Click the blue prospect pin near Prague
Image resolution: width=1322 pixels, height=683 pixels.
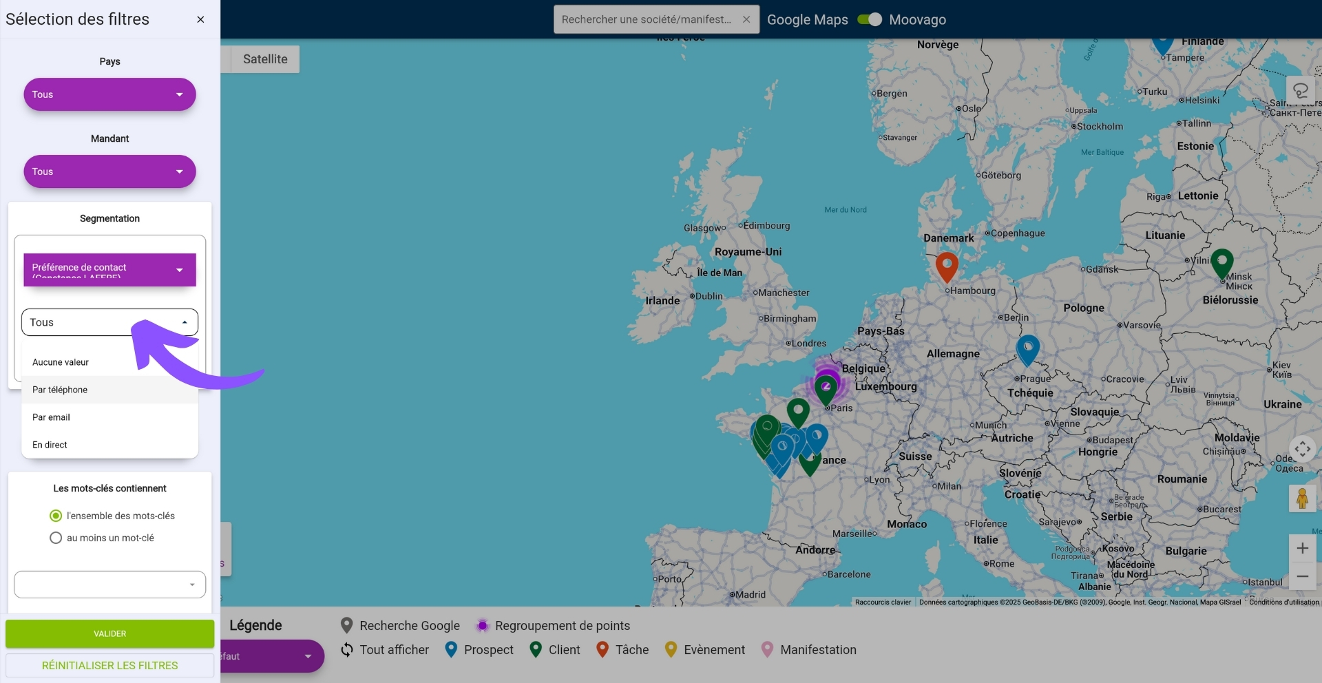(x=1027, y=348)
